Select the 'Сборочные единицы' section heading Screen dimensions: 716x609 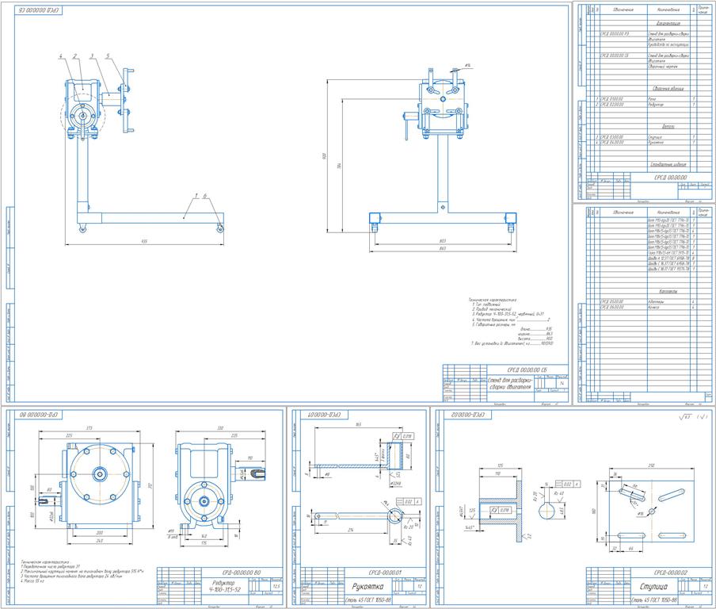[x=668, y=88]
